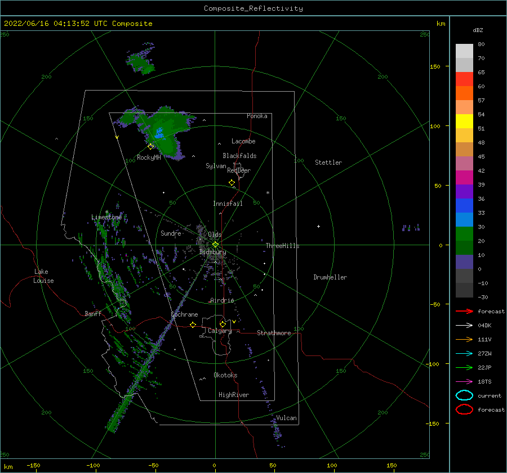
Task: Click the Sundre city label
Action: click(x=171, y=233)
